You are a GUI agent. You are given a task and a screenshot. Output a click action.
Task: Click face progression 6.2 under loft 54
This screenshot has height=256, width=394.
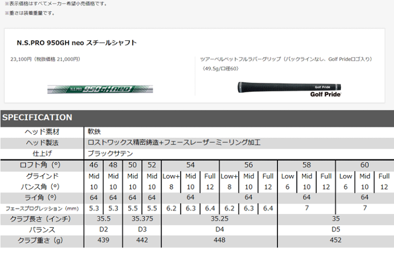point(171,209)
